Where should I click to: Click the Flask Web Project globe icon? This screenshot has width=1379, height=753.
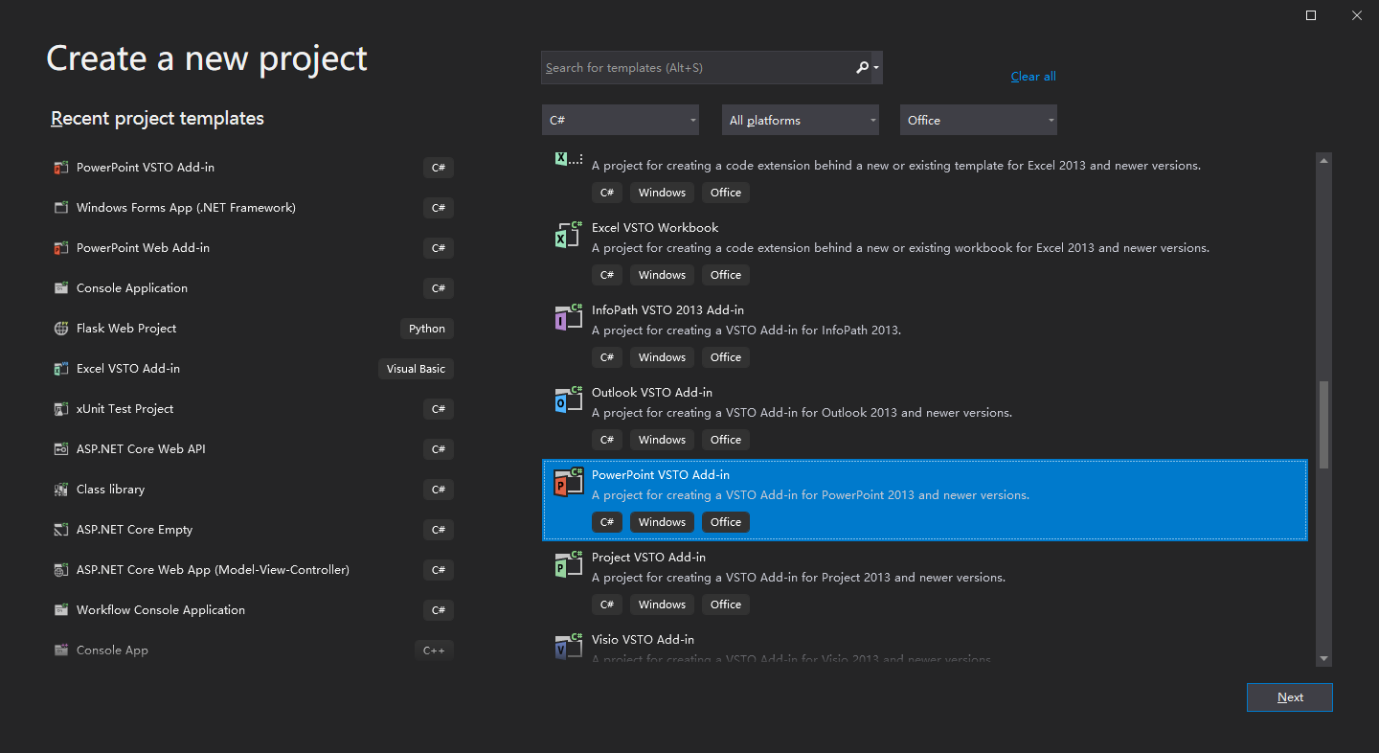[x=61, y=329]
